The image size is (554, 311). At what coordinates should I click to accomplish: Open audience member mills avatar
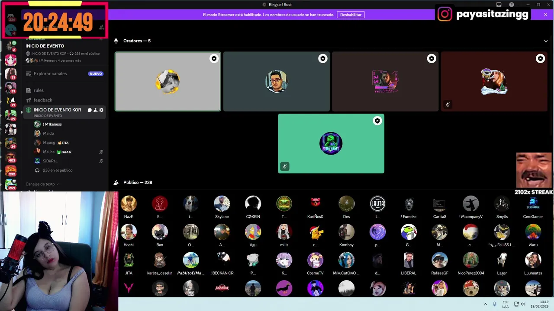[x=284, y=232]
